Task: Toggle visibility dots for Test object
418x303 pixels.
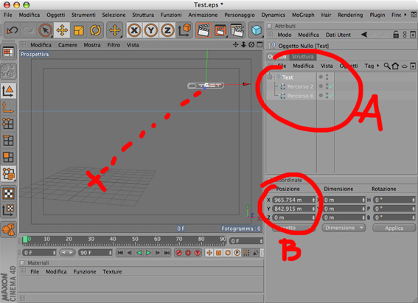Action: tap(327, 77)
